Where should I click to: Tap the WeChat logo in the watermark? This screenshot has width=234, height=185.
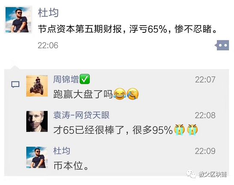[191, 174]
